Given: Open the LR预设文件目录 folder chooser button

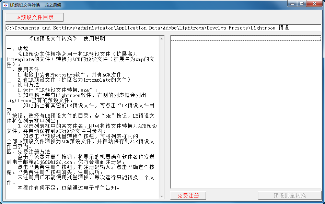Looking at the screenshot, I should coord(34,17).
